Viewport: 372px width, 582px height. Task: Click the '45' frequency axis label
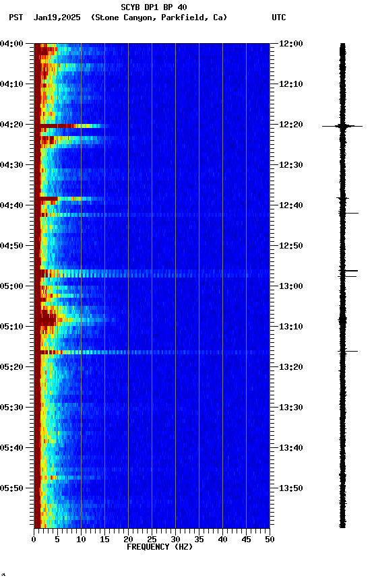coord(246,540)
